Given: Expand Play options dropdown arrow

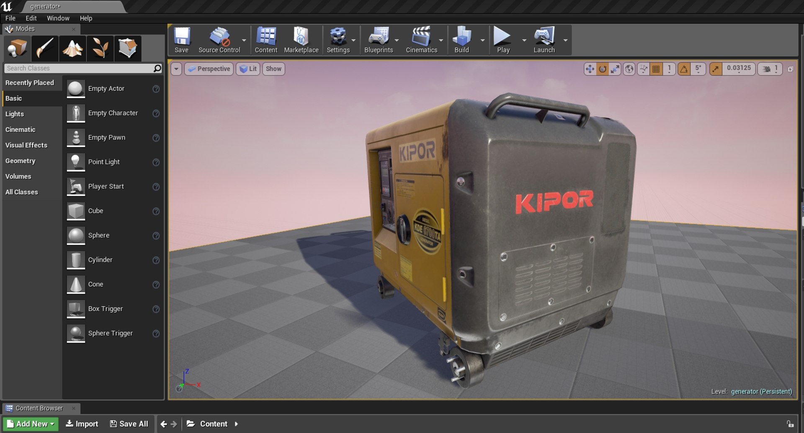Looking at the screenshot, I should (x=524, y=41).
